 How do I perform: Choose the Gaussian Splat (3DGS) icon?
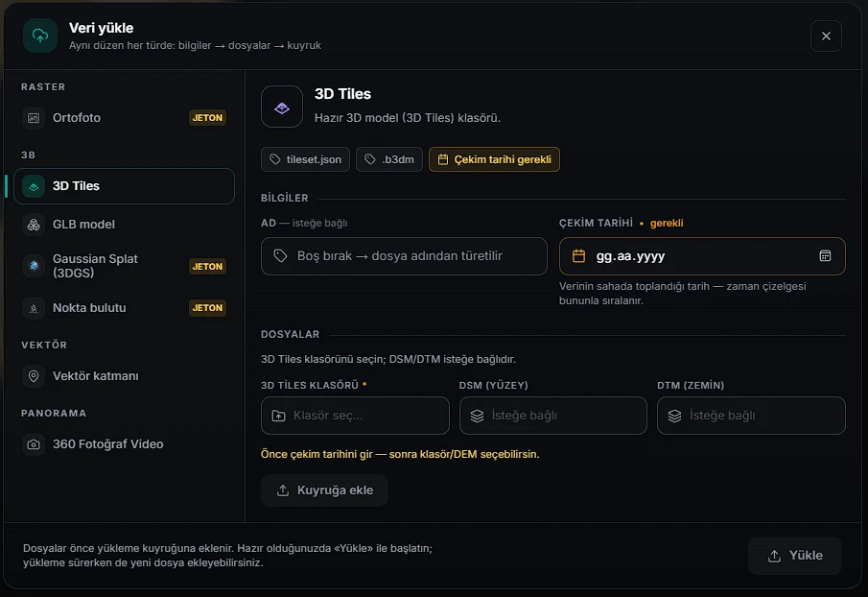click(34, 266)
